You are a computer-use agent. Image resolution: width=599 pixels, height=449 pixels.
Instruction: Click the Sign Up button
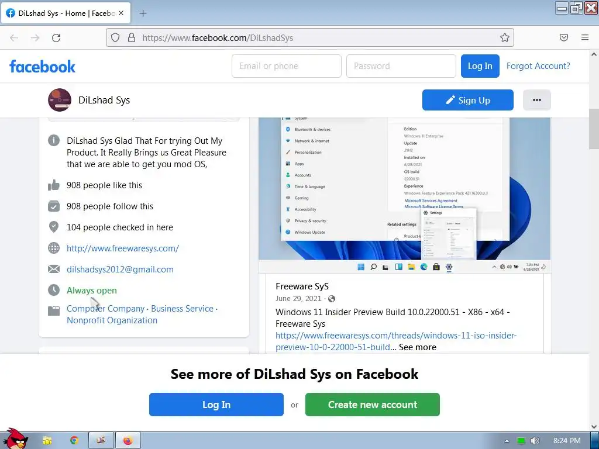467,100
